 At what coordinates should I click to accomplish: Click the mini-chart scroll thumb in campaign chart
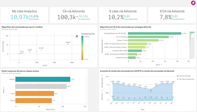pos(192,35)
